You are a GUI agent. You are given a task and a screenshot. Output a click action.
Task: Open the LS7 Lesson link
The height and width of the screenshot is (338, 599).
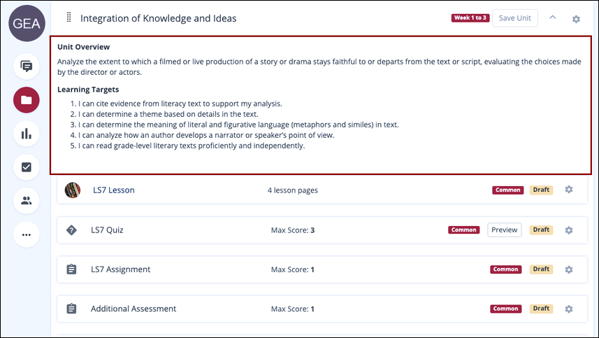click(114, 190)
